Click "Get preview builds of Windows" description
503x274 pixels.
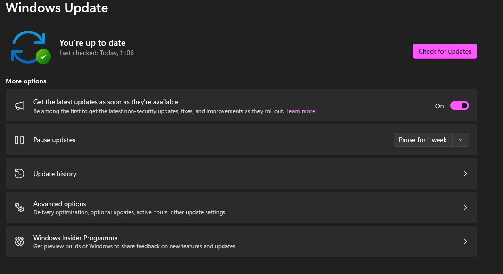pos(134,246)
